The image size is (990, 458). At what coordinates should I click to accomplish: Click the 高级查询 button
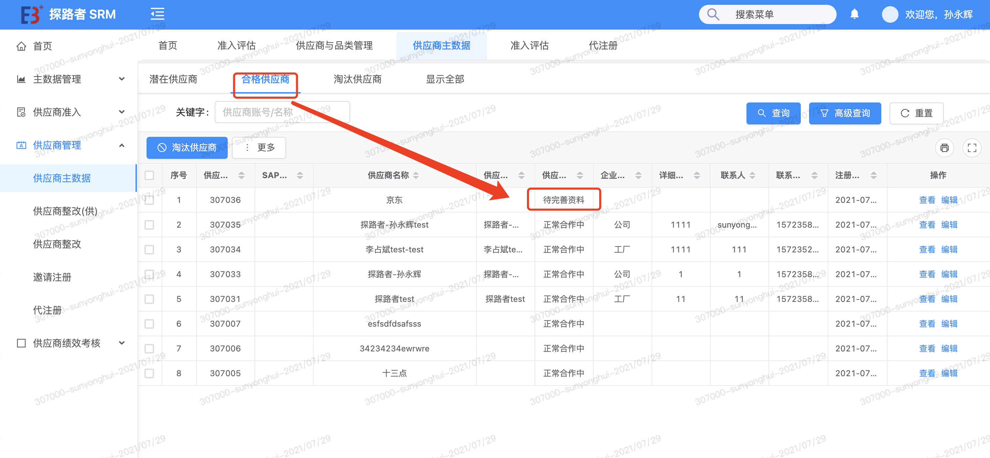coord(844,113)
